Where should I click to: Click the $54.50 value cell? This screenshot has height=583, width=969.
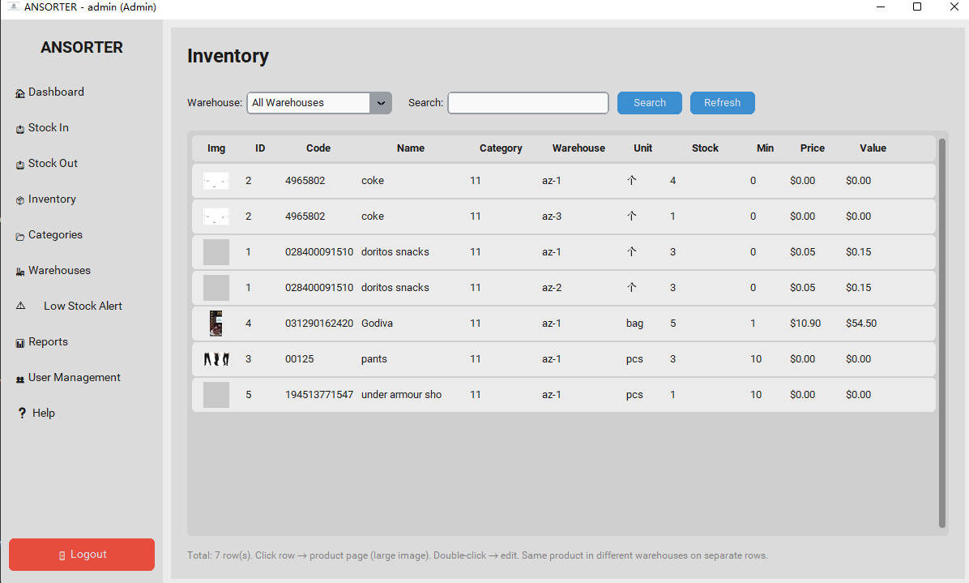pos(861,324)
